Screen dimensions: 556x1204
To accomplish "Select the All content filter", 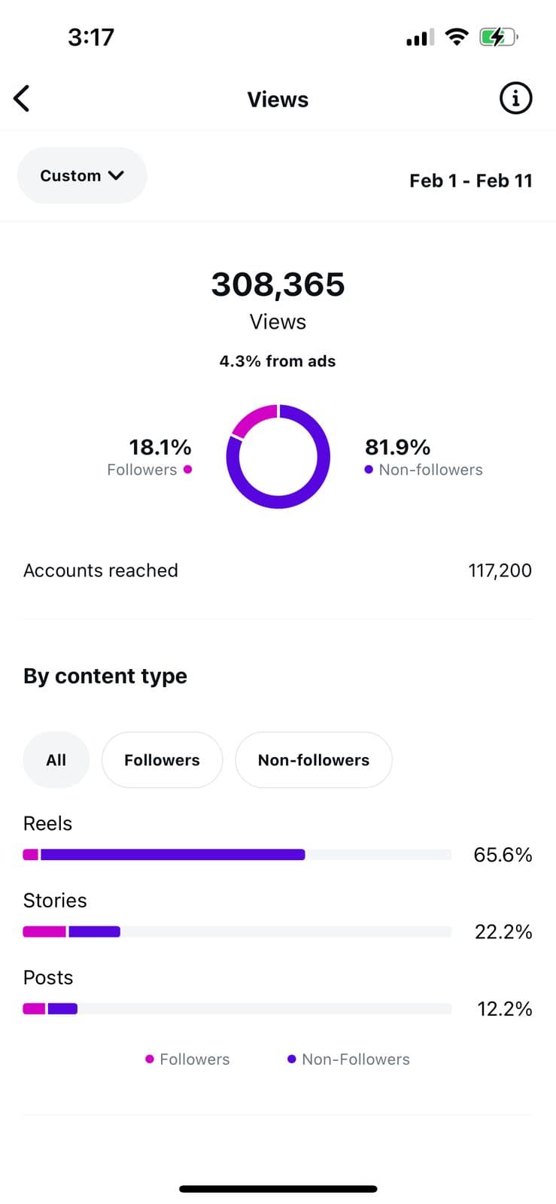I will click(56, 760).
